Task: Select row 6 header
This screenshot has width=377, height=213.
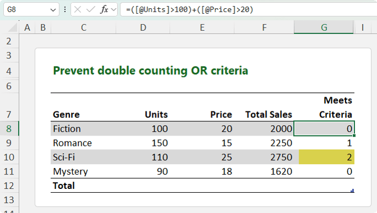Action: [9, 86]
